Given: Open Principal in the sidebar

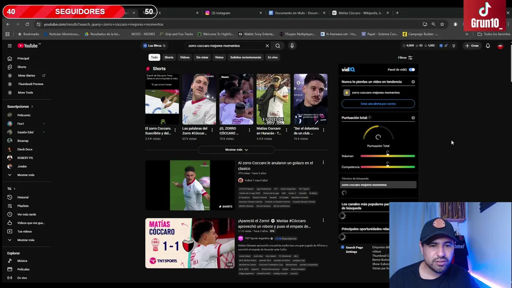Looking at the screenshot, I should (23, 58).
